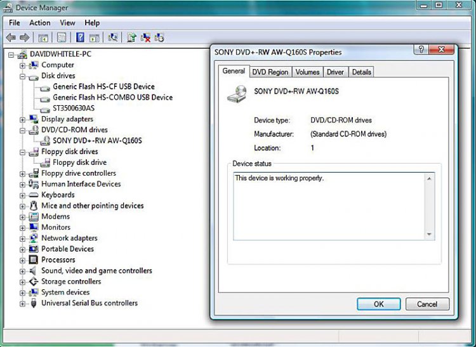Image resolution: width=476 pixels, height=347 pixels.
Task: Click the Processors category icon
Action: click(x=34, y=259)
